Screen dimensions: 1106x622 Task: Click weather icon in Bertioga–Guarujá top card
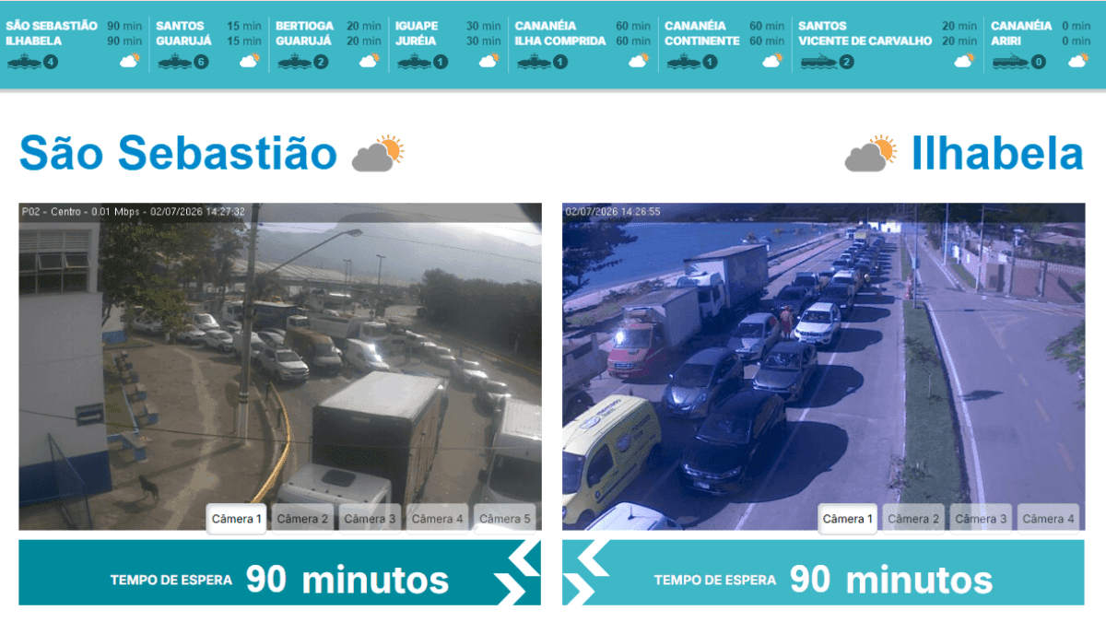coord(369,61)
